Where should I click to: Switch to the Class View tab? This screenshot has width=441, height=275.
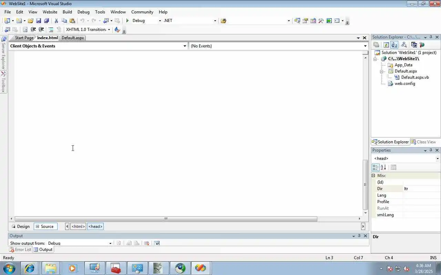click(423, 142)
